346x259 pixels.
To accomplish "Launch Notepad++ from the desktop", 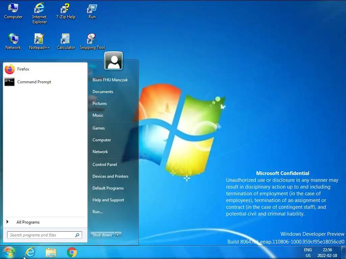I will [x=39, y=41].
